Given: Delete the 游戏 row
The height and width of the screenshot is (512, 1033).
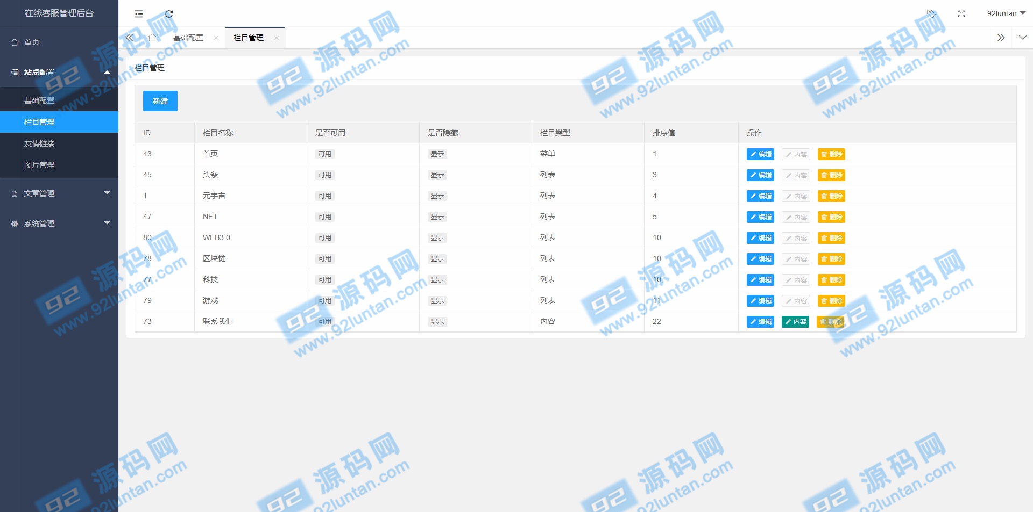Looking at the screenshot, I should tap(831, 301).
